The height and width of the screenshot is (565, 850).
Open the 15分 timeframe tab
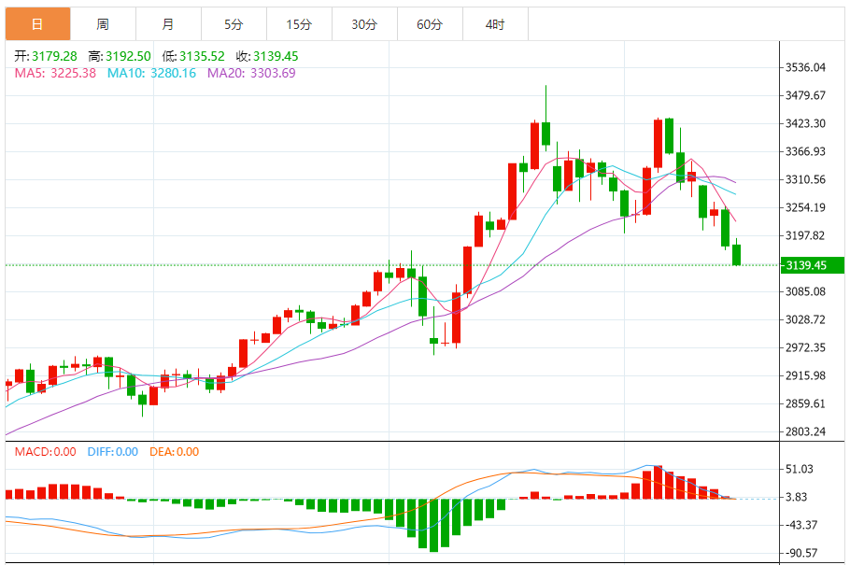click(x=299, y=24)
